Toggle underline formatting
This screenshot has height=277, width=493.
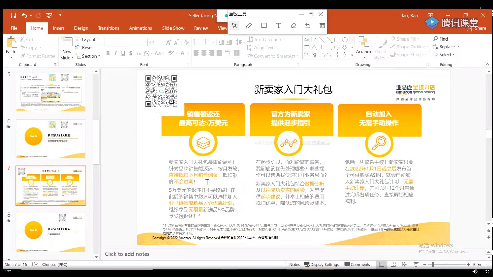pos(123,53)
